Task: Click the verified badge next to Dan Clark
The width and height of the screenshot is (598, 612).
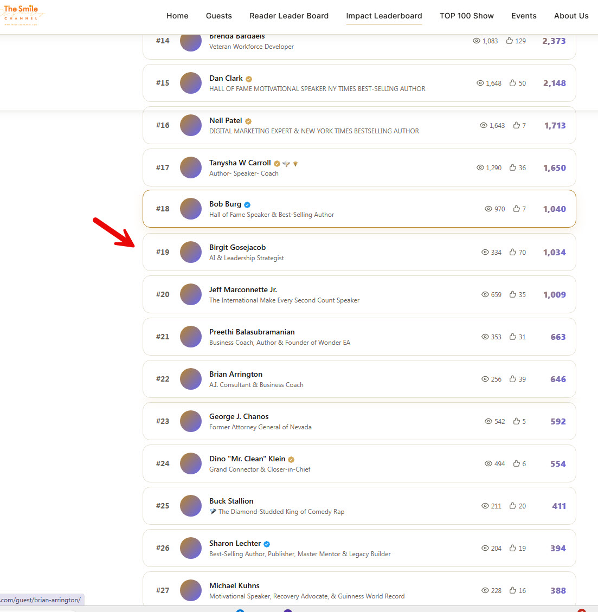Action: (249, 78)
